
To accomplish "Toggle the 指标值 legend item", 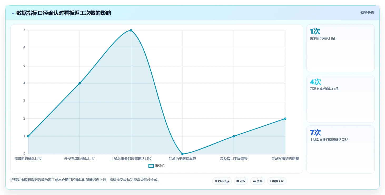I will point(157,166).
